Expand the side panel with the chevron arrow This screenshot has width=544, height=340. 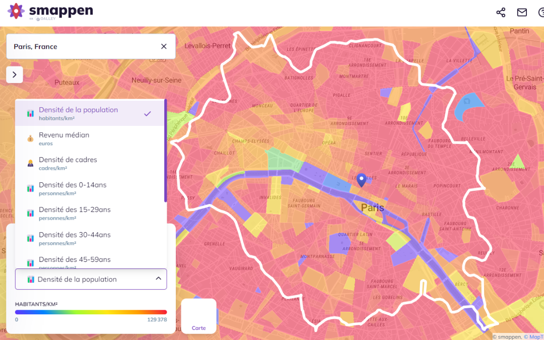click(14, 75)
